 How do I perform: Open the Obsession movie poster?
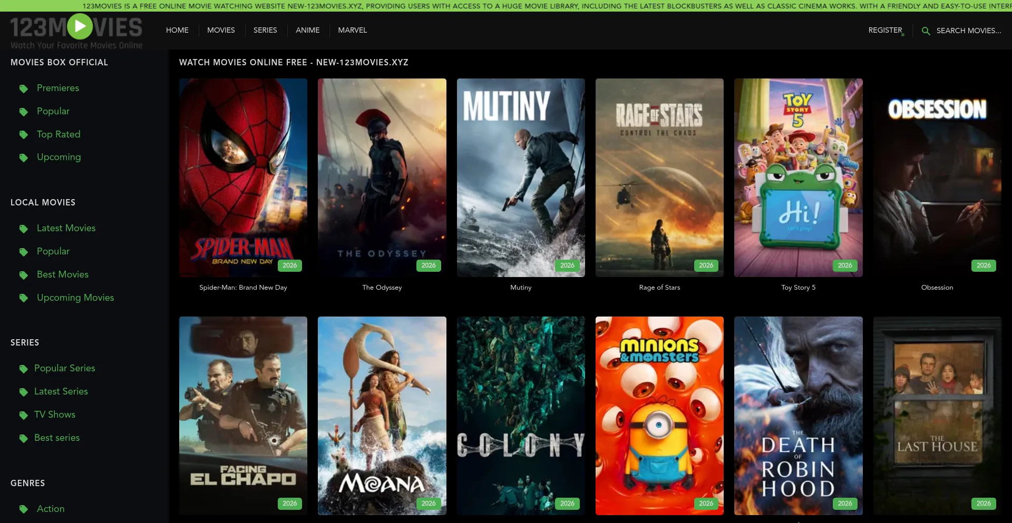[937, 177]
